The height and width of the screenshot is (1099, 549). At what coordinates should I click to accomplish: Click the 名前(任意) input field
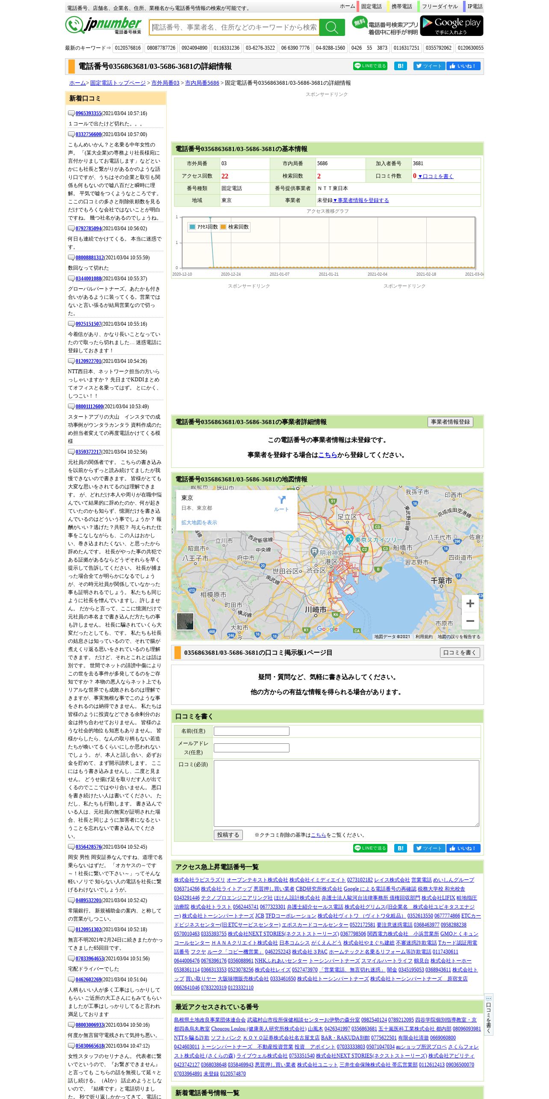tap(251, 731)
